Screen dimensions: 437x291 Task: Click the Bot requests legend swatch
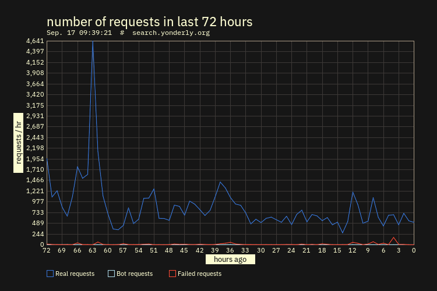coord(111,274)
